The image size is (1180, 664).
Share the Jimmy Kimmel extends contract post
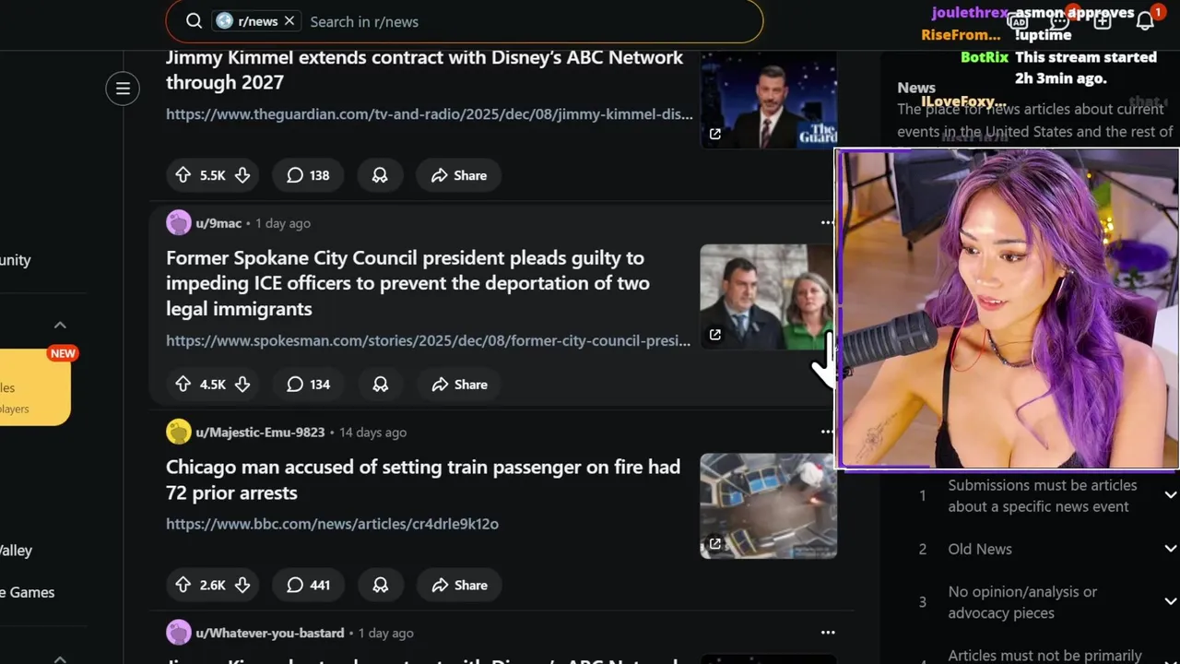[458, 175]
